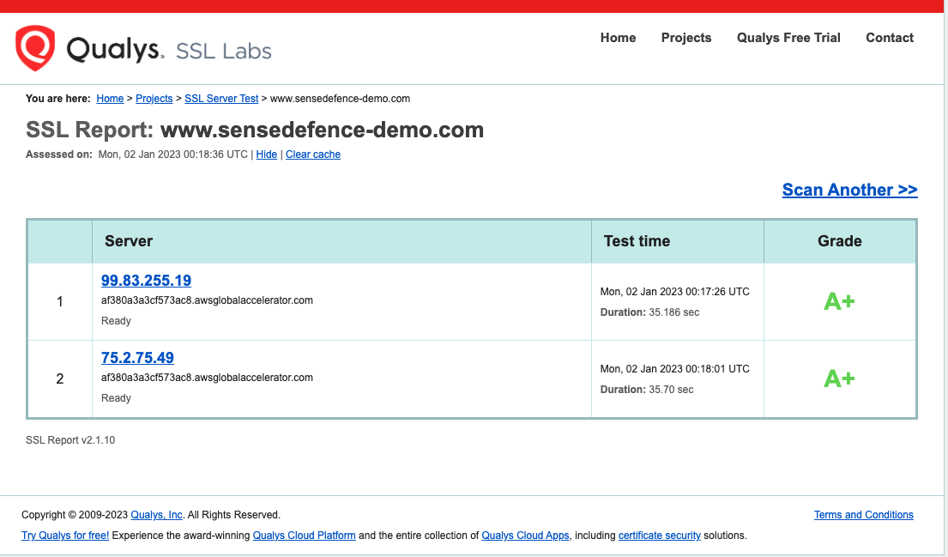Follow the Projects breadcrumb link
The height and width of the screenshot is (557, 948).
[x=154, y=99]
